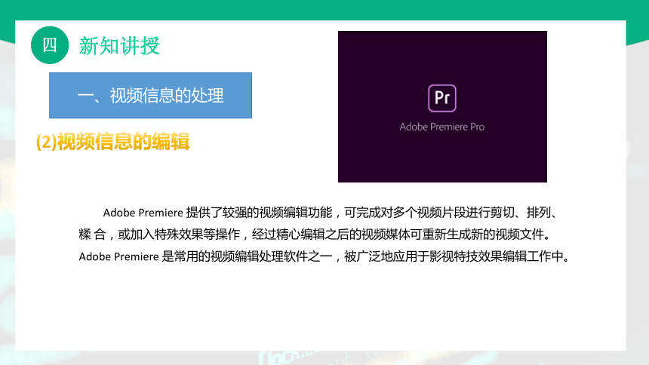
Task: Click the blue box 一、视频信息的处理
Action: click(150, 96)
